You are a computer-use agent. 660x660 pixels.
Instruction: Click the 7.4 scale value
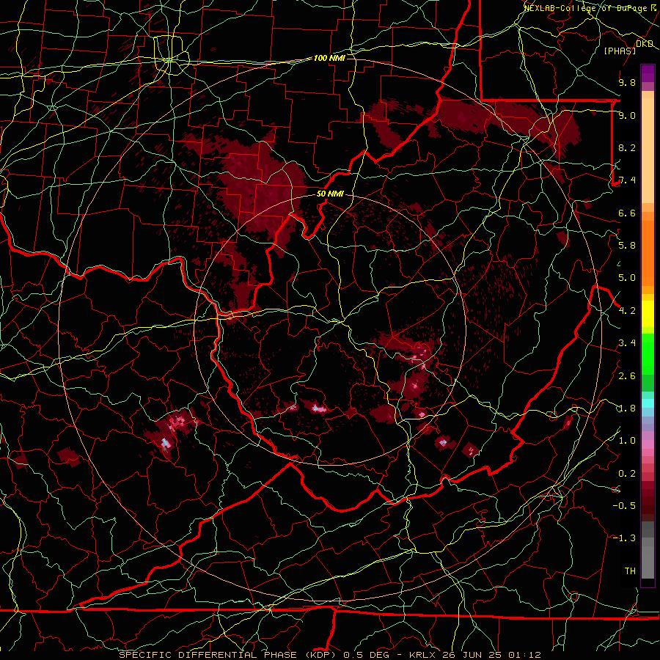[627, 180]
